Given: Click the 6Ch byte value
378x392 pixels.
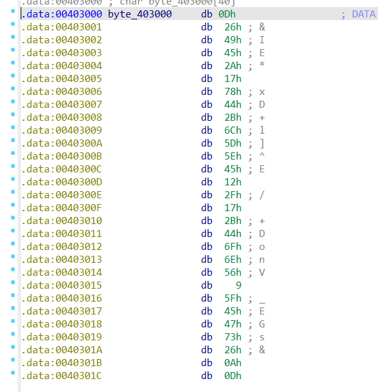Looking at the screenshot, I should [233, 130].
